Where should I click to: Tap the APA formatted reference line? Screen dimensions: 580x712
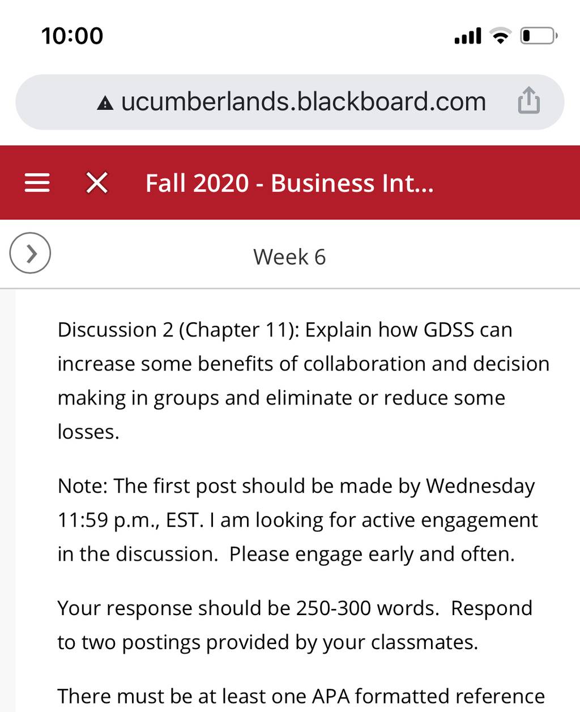[301, 696]
